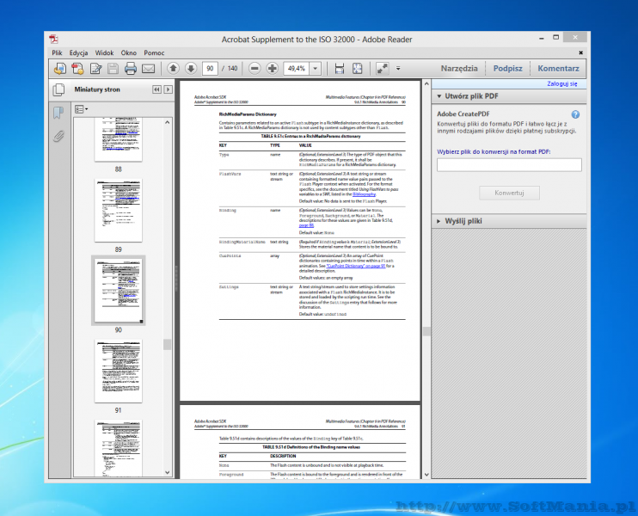
Task: Click the file to convert input field
Action: (509, 165)
